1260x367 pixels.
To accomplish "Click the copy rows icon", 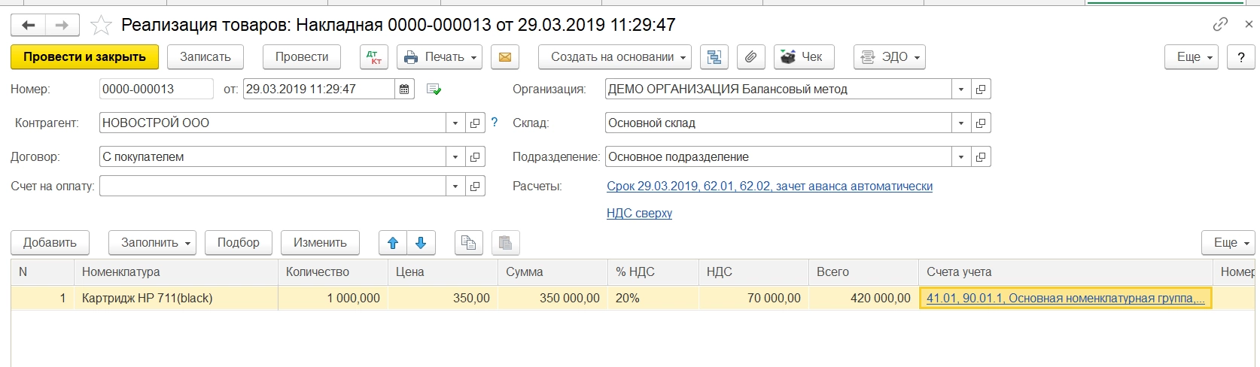I will (x=469, y=243).
